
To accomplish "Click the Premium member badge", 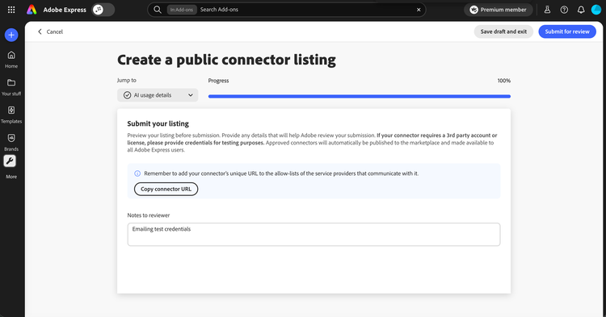I will [x=499, y=10].
